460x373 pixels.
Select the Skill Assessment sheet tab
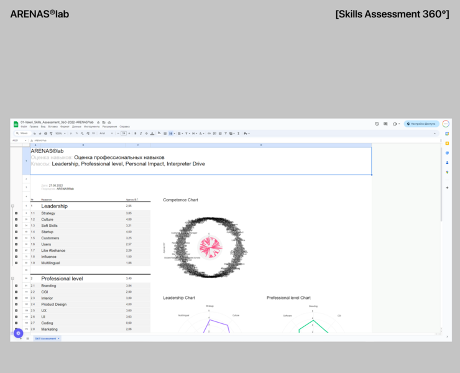[45, 338]
